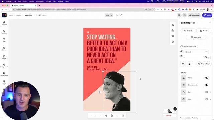Enable the Blur toggle
The image size is (214, 120).
[x=207, y=92]
